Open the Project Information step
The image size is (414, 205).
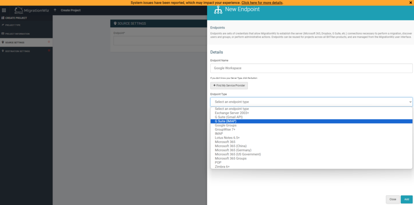click(17, 34)
